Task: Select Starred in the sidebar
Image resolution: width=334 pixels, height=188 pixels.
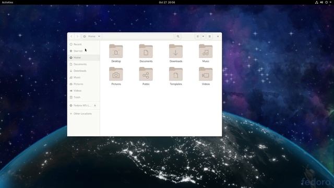Action: (83, 51)
